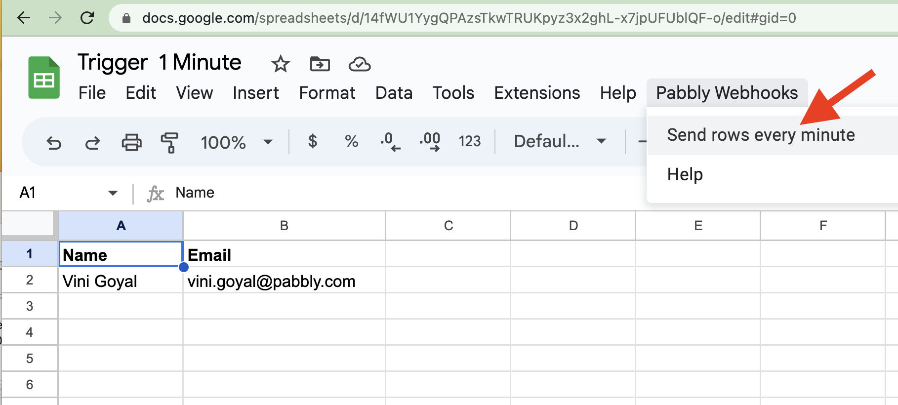
Task: Choose Help in Pabbly Webhooks dropdown
Action: (772, 174)
